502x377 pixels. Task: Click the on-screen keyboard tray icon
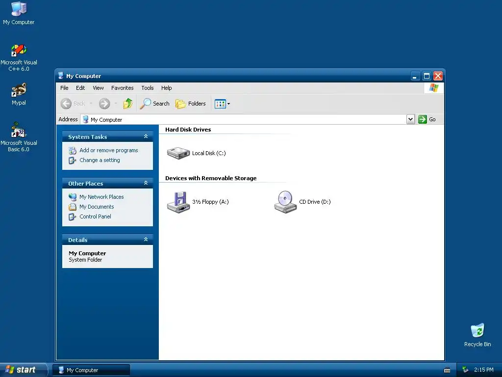point(447,370)
